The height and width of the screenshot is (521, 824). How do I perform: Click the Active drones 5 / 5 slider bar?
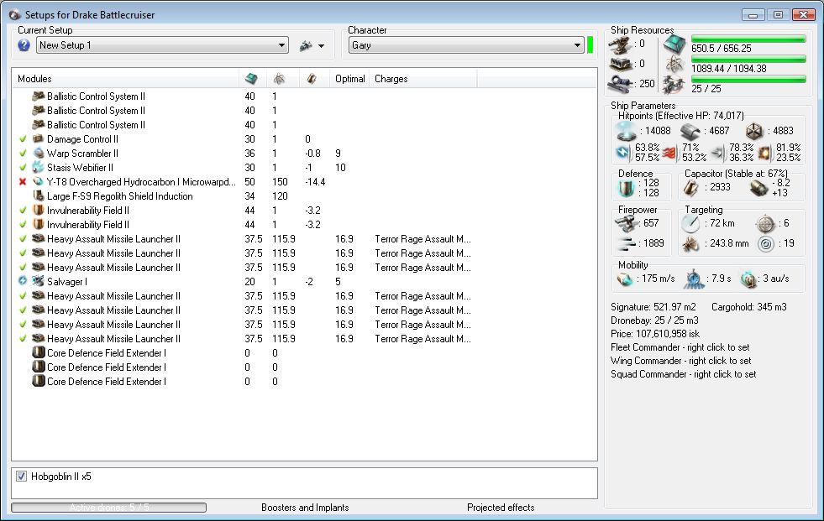click(108, 508)
